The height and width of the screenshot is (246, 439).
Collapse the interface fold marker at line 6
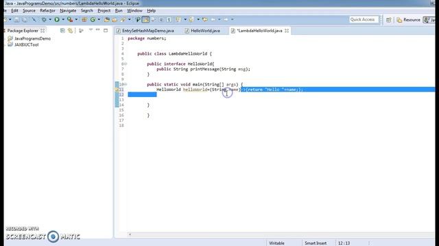tap(126, 64)
